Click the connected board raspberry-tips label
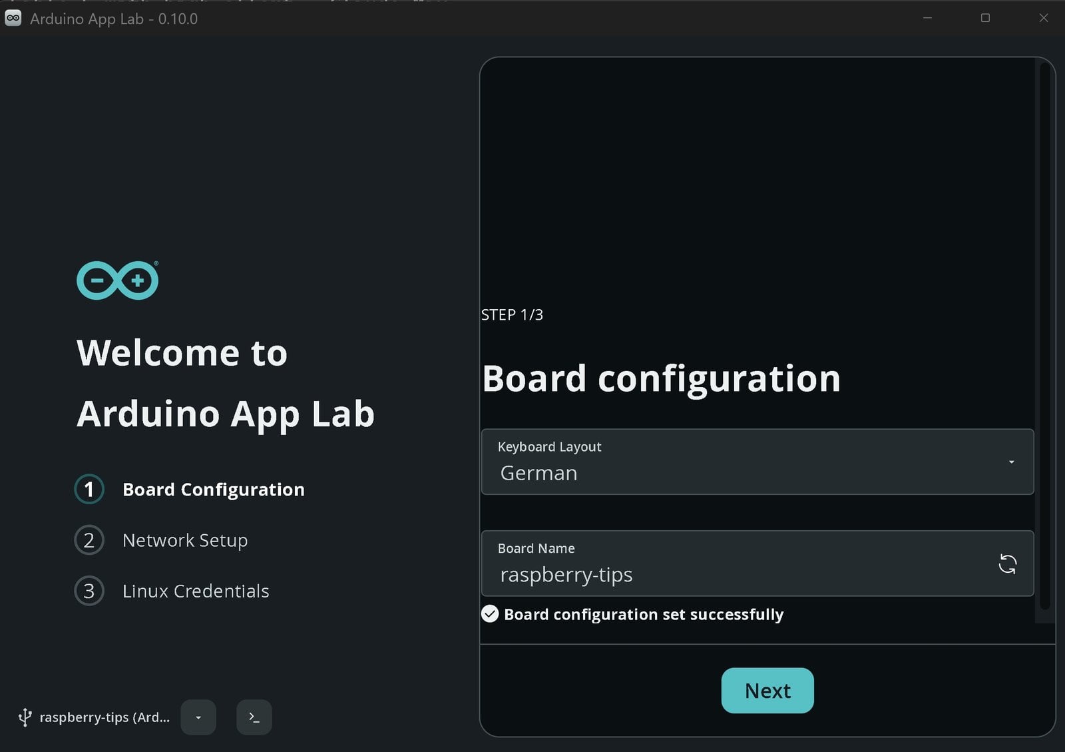1065x752 pixels. click(x=105, y=717)
